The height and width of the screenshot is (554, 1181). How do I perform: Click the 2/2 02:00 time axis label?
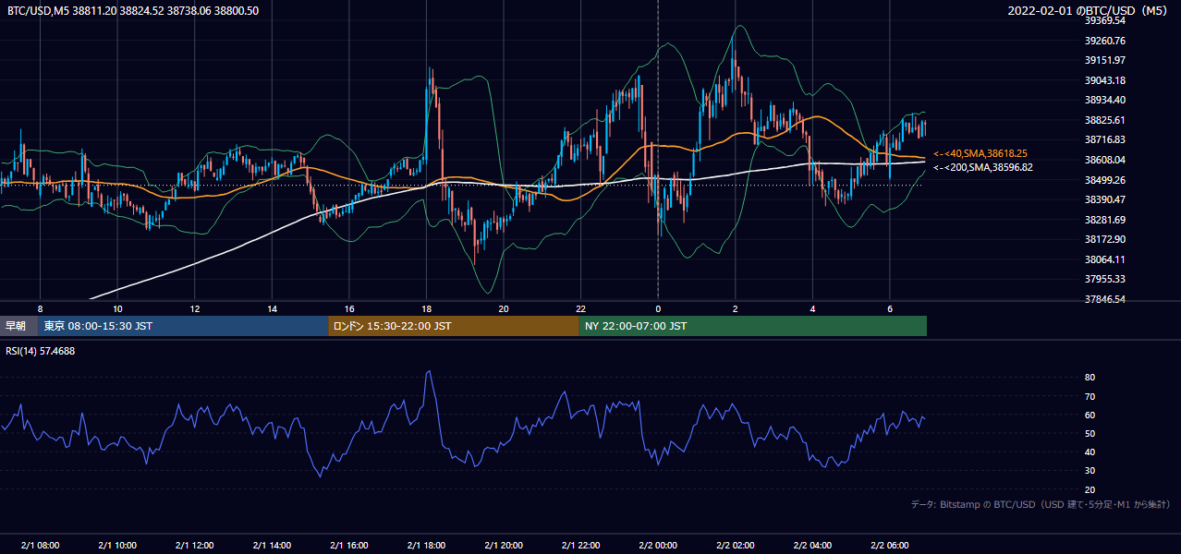[x=736, y=545]
